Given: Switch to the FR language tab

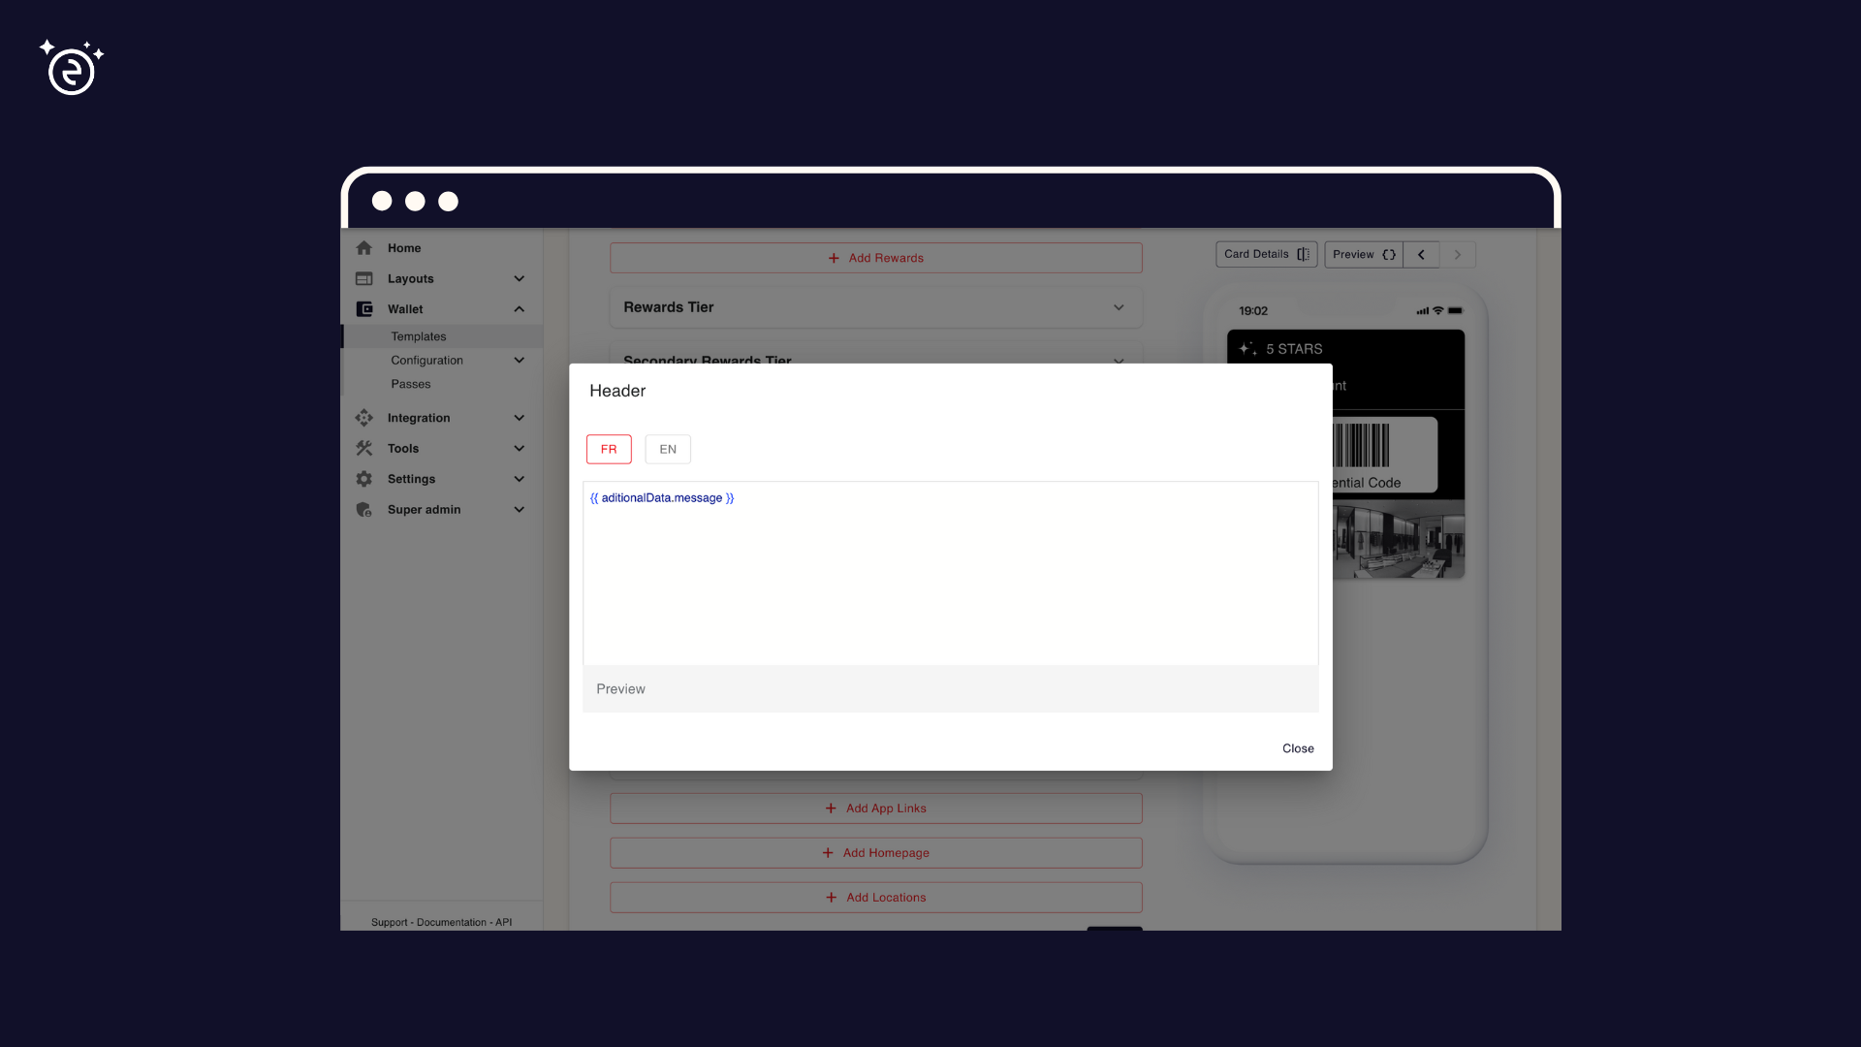Looking at the screenshot, I should coord(608,449).
